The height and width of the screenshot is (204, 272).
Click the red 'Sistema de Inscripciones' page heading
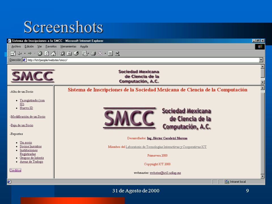(x=158, y=90)
